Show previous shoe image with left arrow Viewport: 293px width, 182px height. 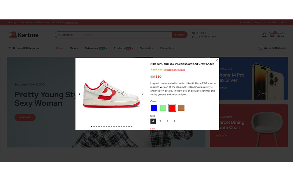[79, 94]
